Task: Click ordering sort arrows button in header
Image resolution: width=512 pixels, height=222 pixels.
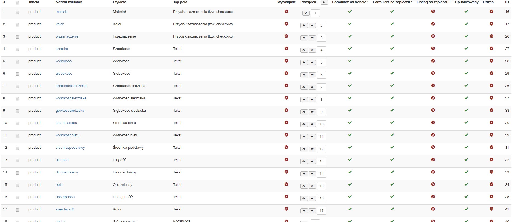Action: tap(324, 2)
